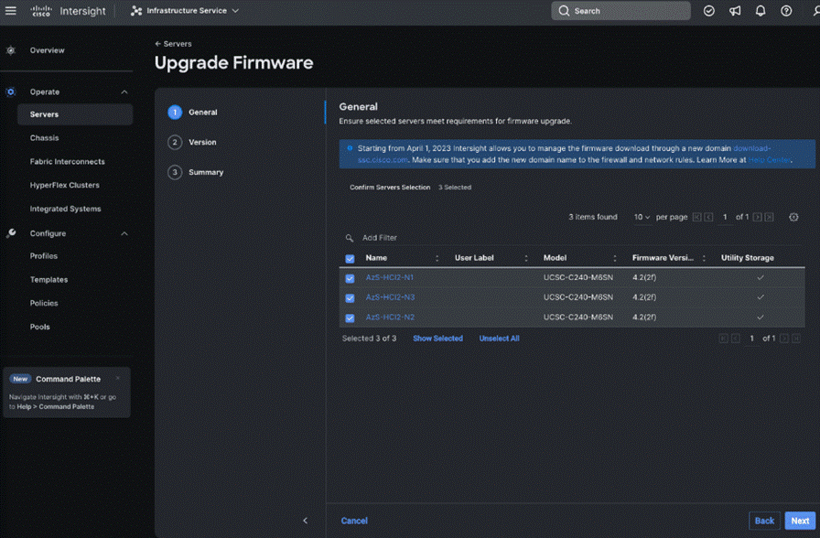Screen dimensions: 820x538
Task: Collapse the Operate section in sidebar
Action: tap(124, 91)
